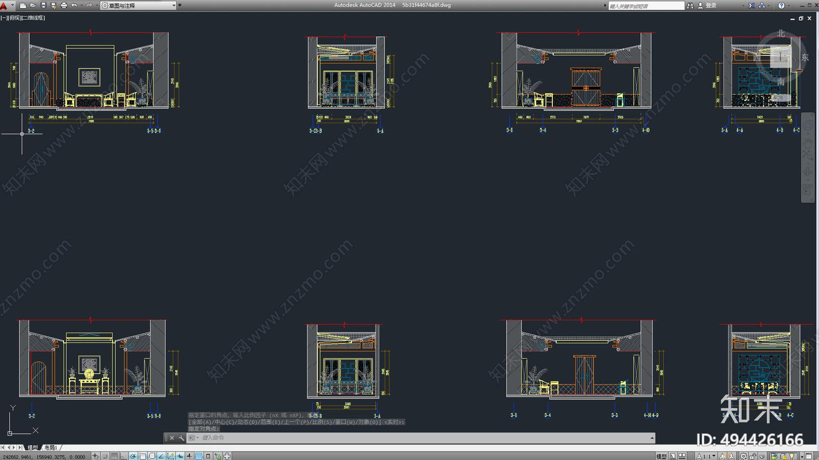Switch to the 布局1 layout tab
The width and height of the screenshot is (819, 460).
coord(51,448)
